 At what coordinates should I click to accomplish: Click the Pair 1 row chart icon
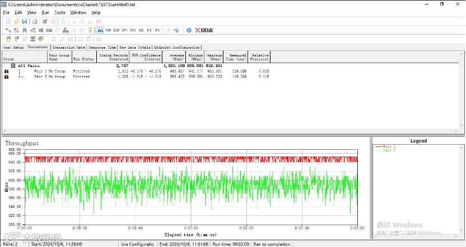6,71
